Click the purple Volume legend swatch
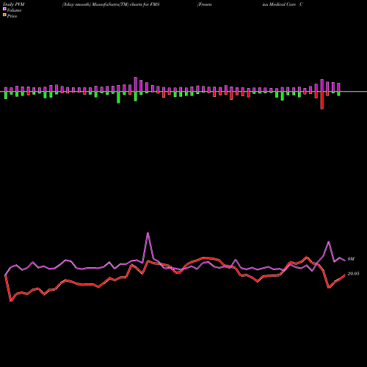367x367 pixels. pyautogui.click(x=4, y=10)
